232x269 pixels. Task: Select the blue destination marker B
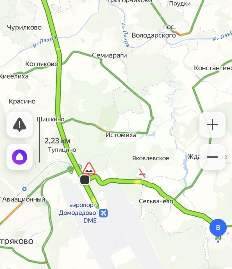pyautogui.click(x=218, y=228)
